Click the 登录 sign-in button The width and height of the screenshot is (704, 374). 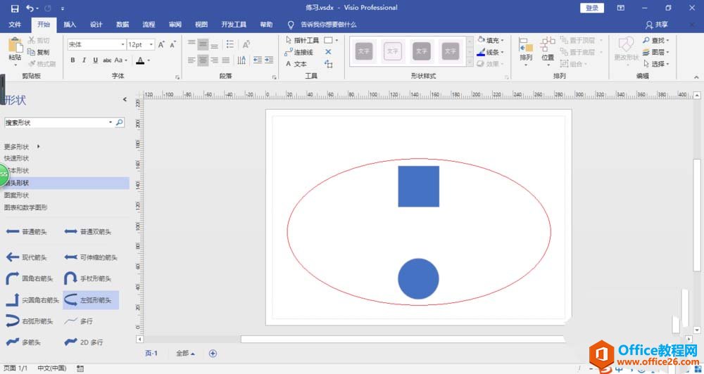click(x=591, y=8)
